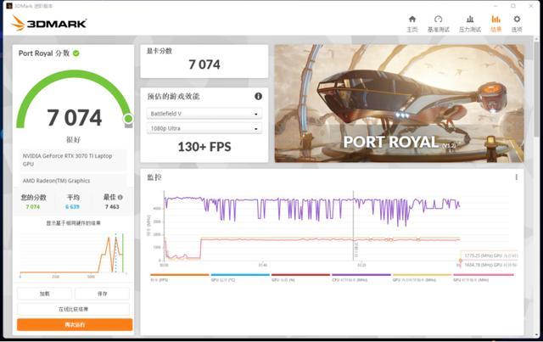Click the info icon in estimated game performance
The width and height of the screenshot is (543, 342).
click(258, 97)
